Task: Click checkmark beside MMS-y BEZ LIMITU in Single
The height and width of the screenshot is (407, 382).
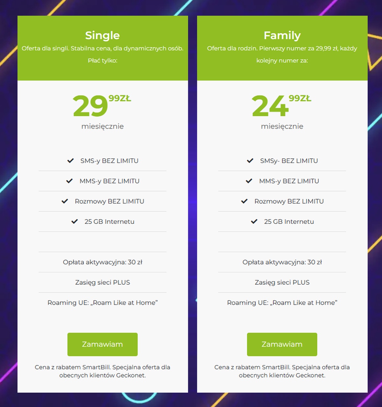Action: (69, 181)
